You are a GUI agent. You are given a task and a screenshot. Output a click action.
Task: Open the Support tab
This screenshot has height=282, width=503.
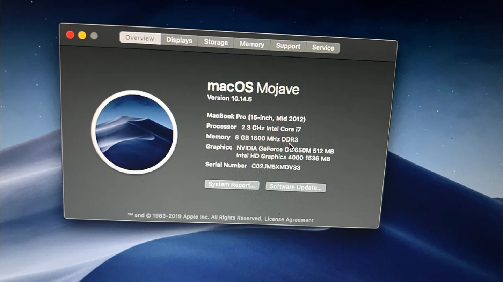point(288,46)
